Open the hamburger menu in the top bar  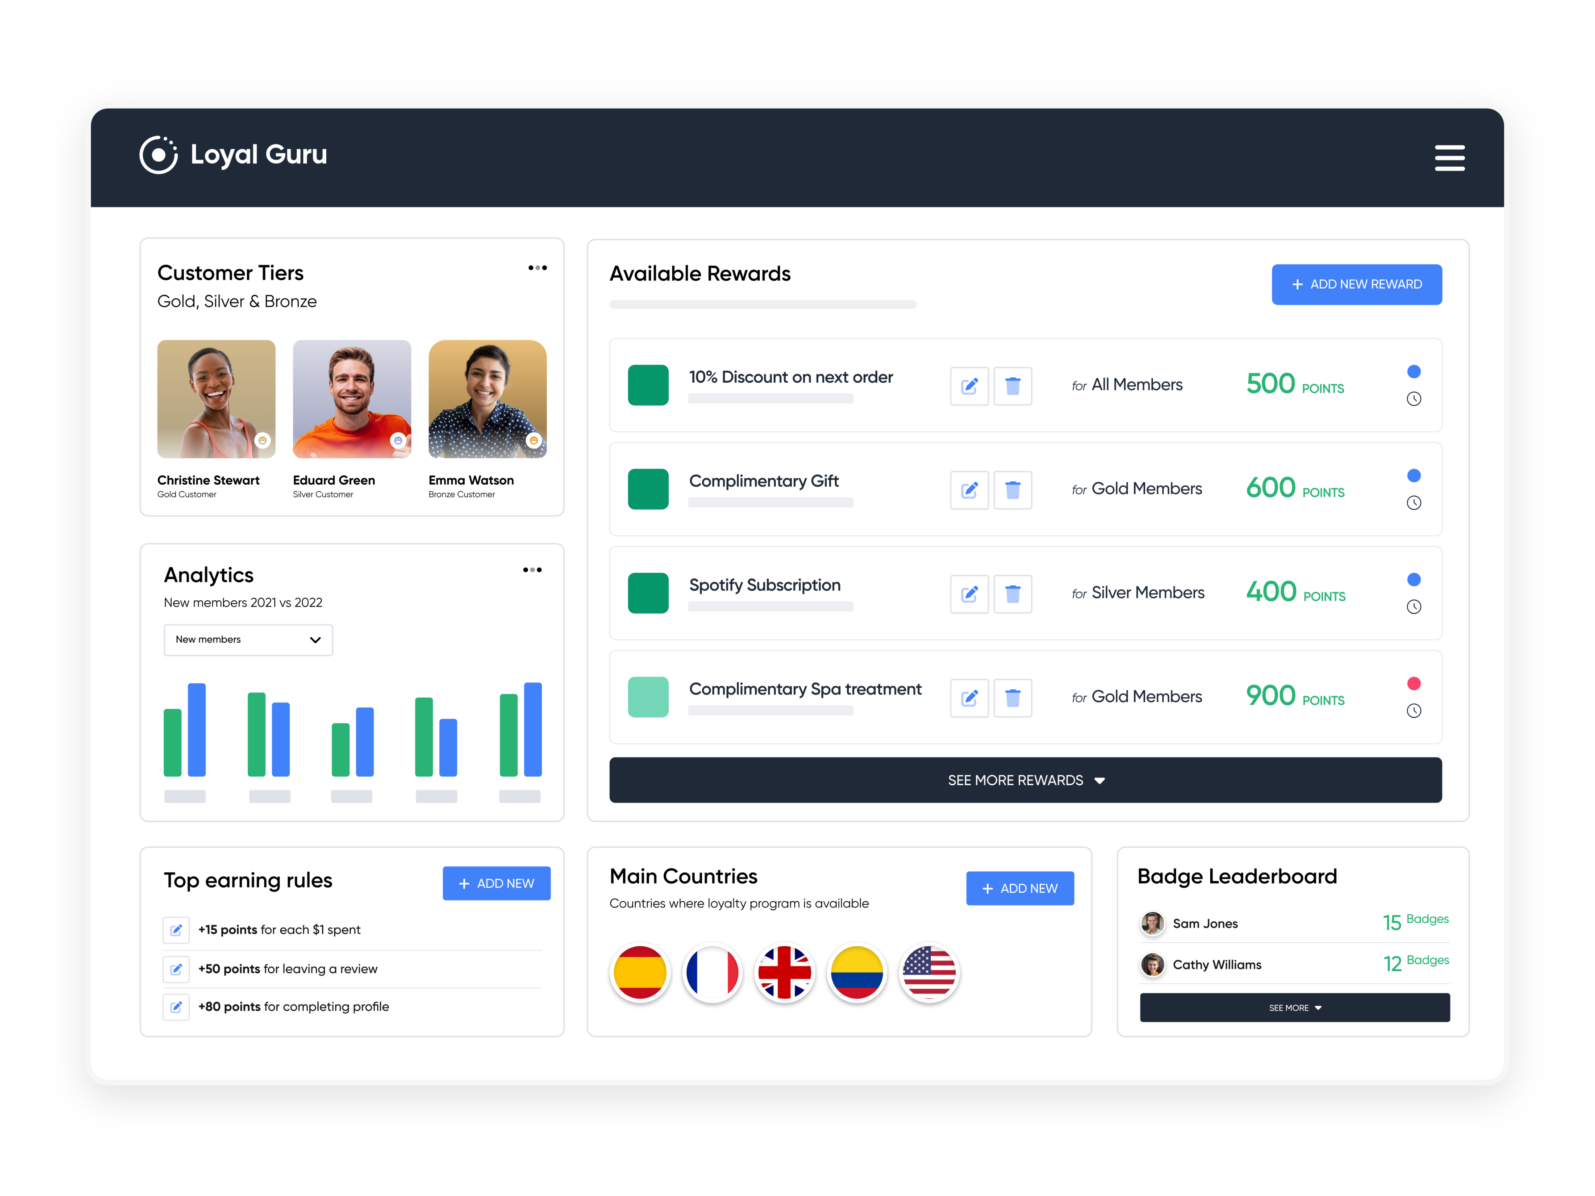point(1450,157)
